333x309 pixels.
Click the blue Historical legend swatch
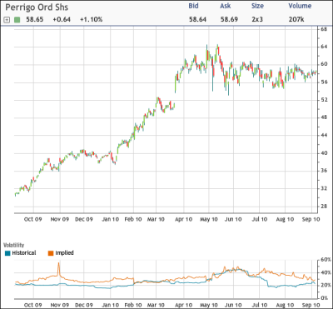click(x=7, y=253)
